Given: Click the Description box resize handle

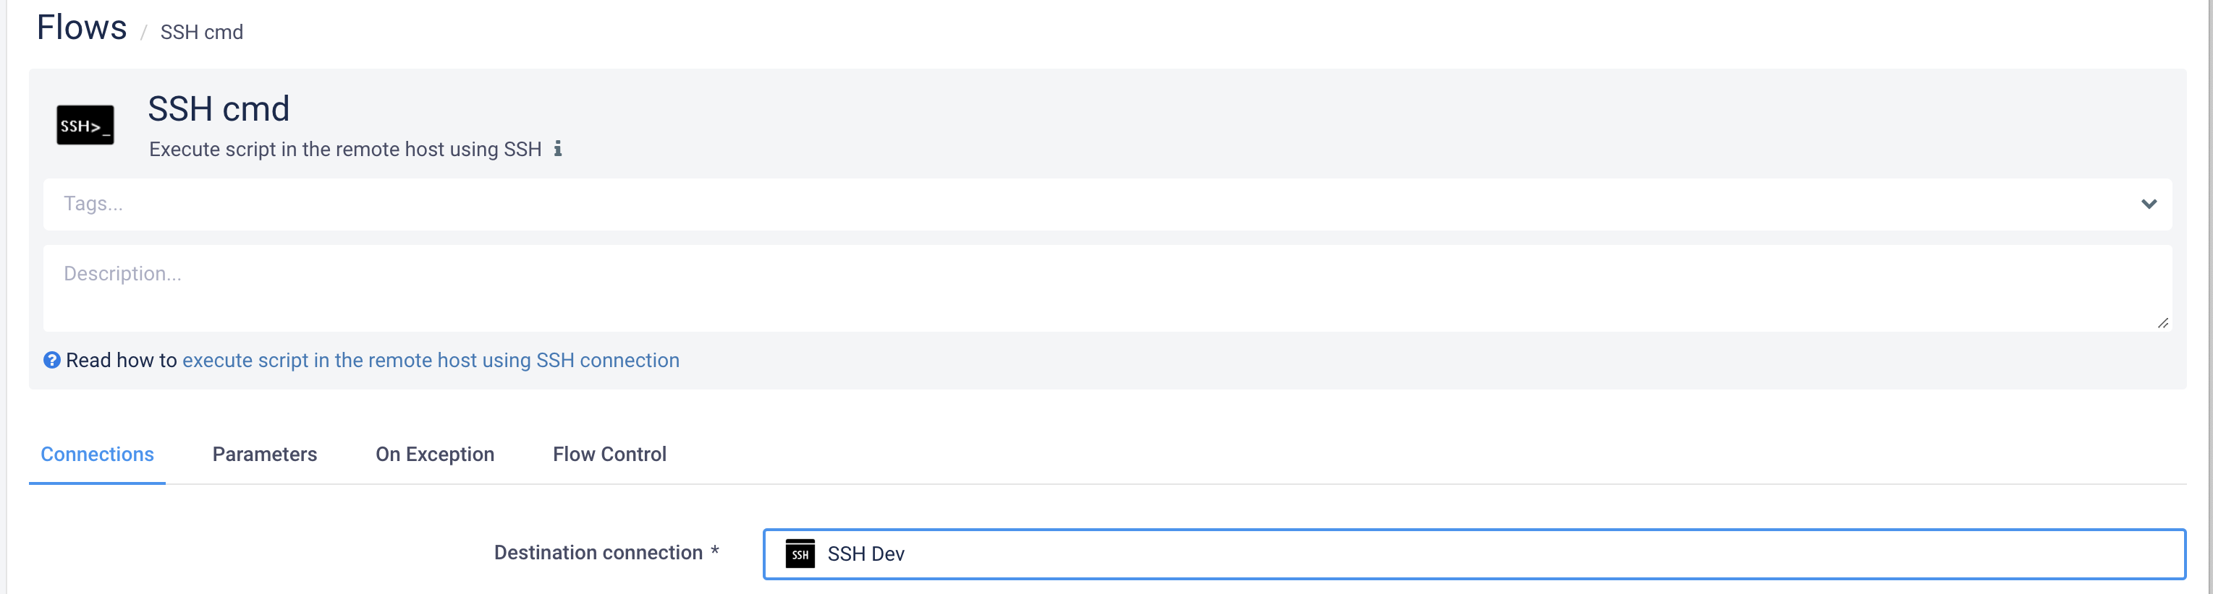Looking at the screenshot, I should (2162, 323).
